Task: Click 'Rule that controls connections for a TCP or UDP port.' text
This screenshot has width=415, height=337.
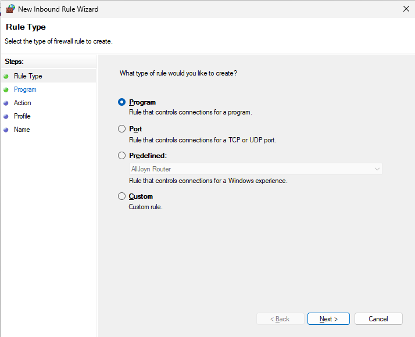Action: (203, 140)
